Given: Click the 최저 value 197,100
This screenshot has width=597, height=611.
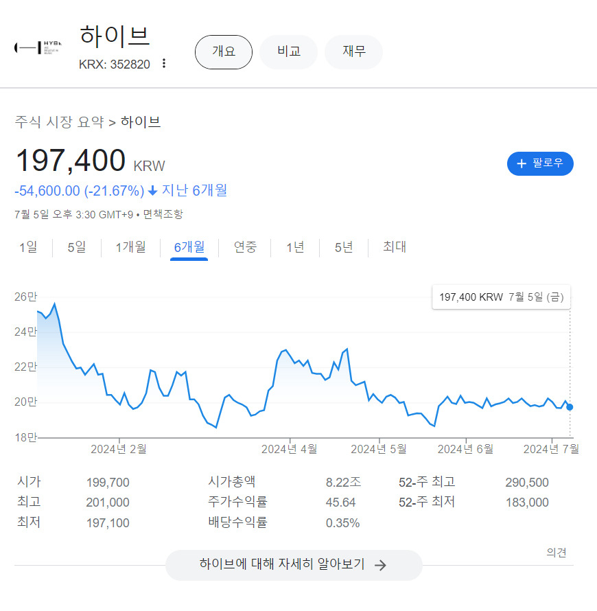Looking at the screenshot, I should tap(108, 523).
